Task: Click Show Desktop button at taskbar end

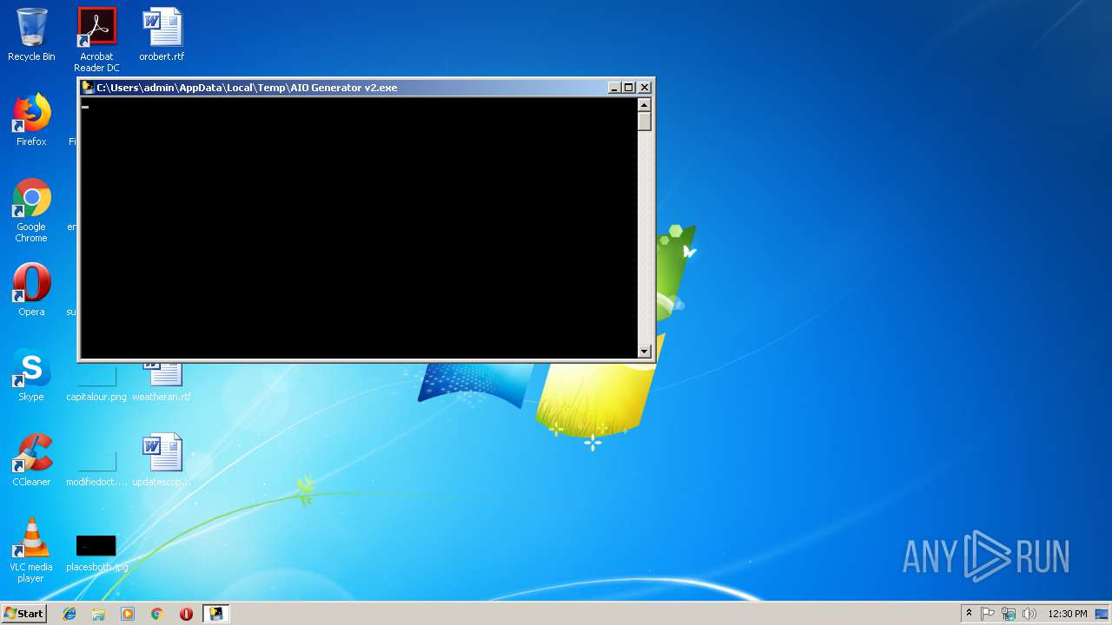Action: [1102, 614]
